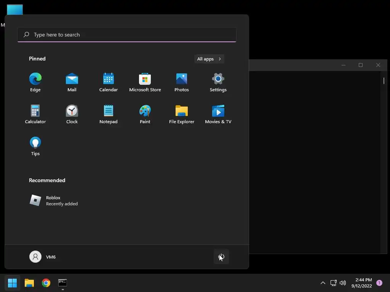Close the background console window
This screenshot has width=390, height=292.
point(378,65)
